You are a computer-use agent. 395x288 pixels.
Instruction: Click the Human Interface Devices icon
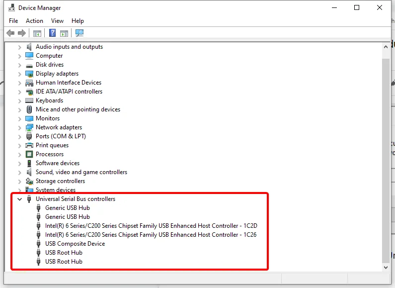pos(29,83)
